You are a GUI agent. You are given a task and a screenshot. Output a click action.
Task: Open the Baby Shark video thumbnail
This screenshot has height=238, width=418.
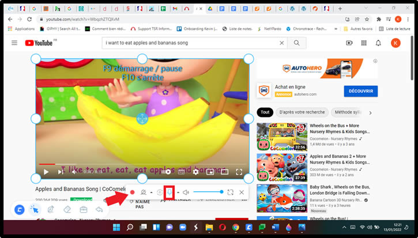(282, 198)
